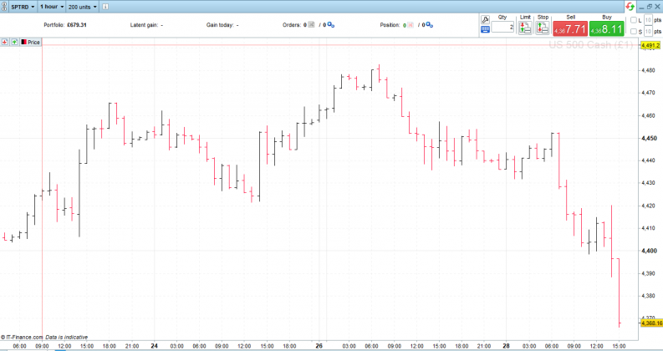Viewport: 663px width, 351px height.
Task: Click the linked positions icon beside Position count
Action: coord(429,25)
